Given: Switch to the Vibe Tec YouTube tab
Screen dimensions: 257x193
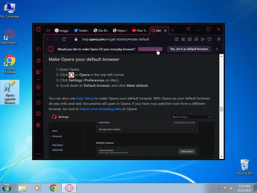Looking at the screenshot, I should point(140,30).
